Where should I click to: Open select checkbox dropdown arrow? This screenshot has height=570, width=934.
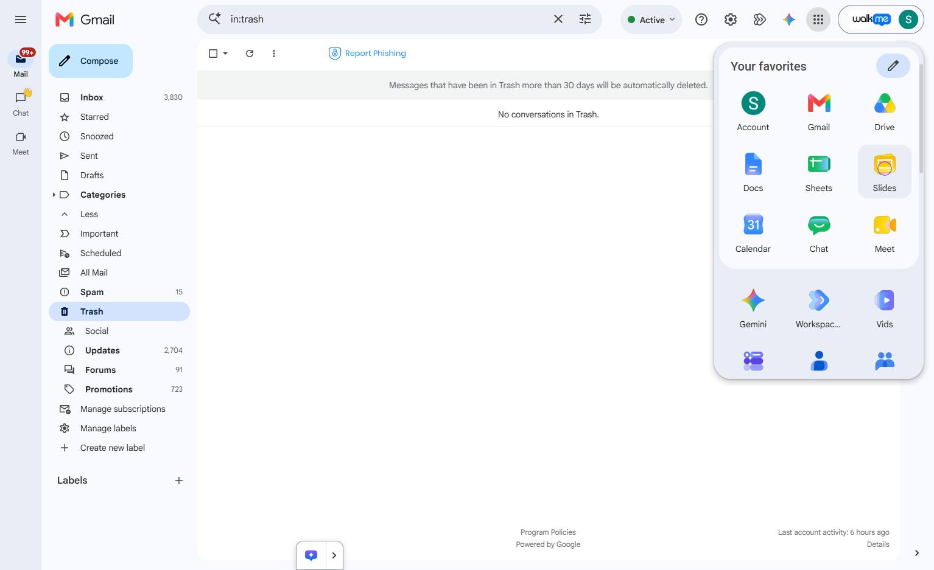[225, 54]
